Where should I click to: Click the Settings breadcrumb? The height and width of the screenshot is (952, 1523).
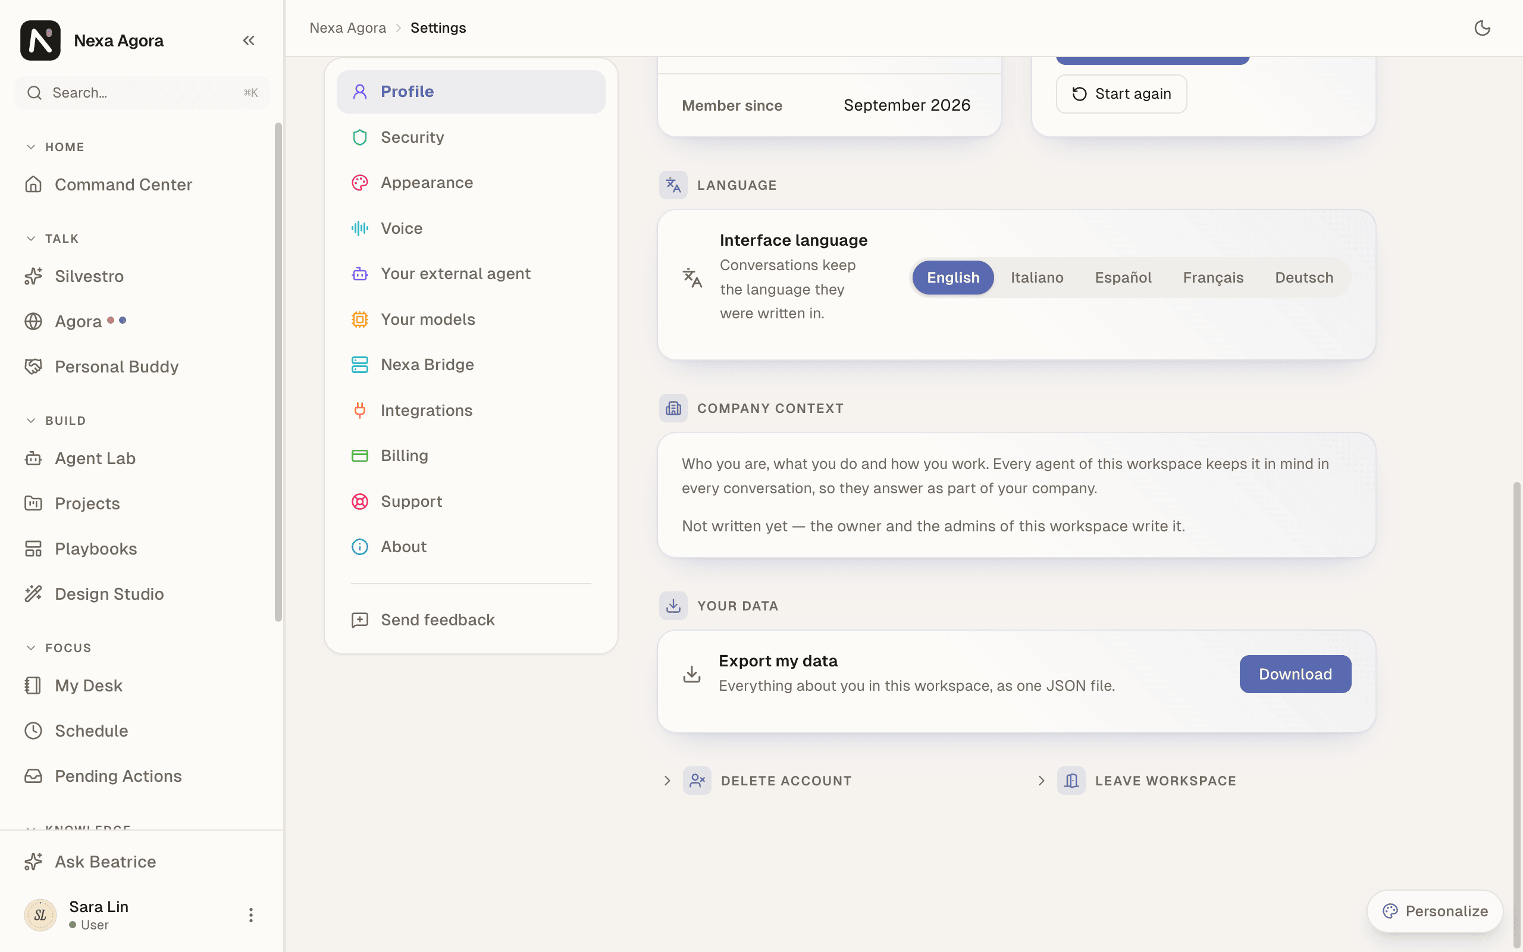438,28
